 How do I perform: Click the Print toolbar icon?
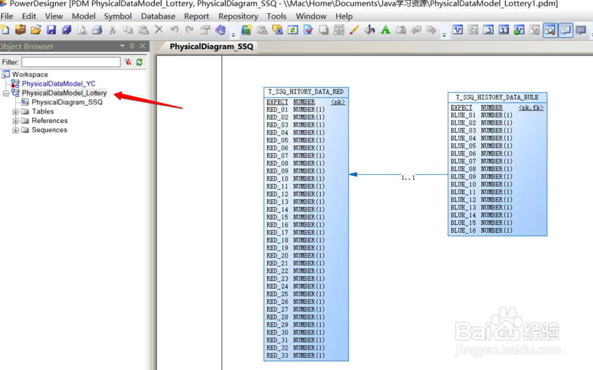[97, 30]
